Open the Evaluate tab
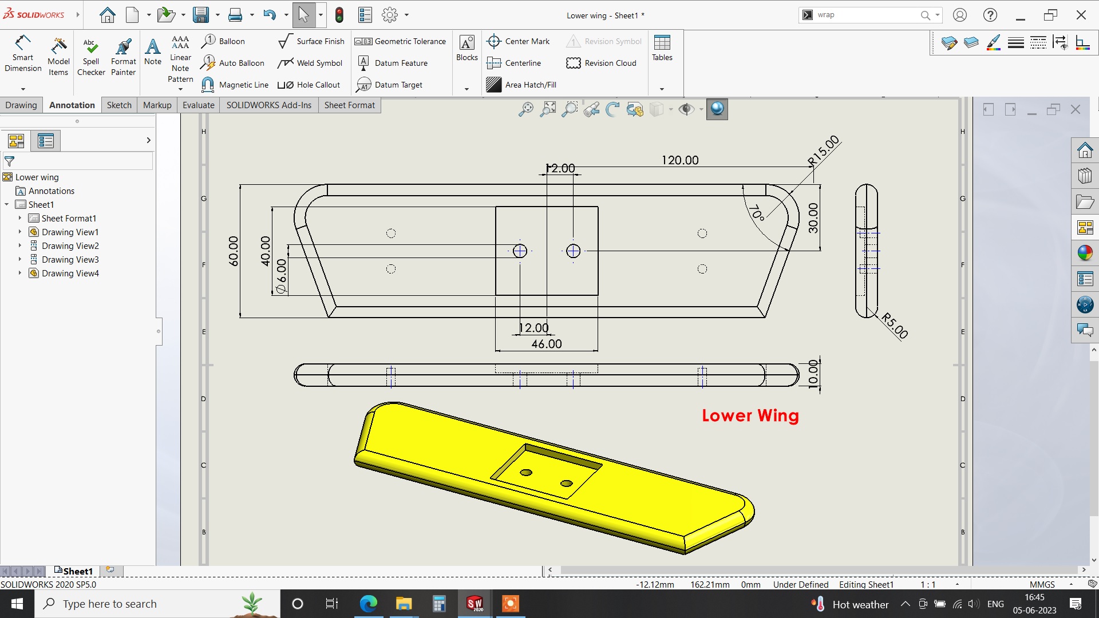Image resolution: width=1099 pixels, height=618 pixels. (198, 105)
